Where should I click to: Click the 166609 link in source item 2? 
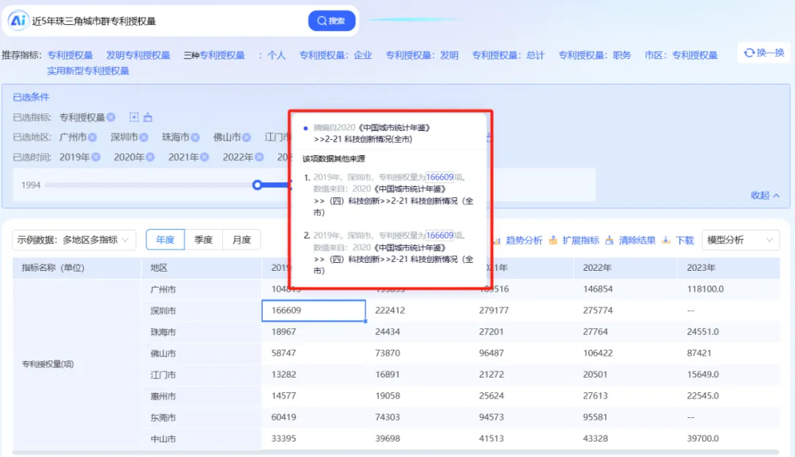439,235
